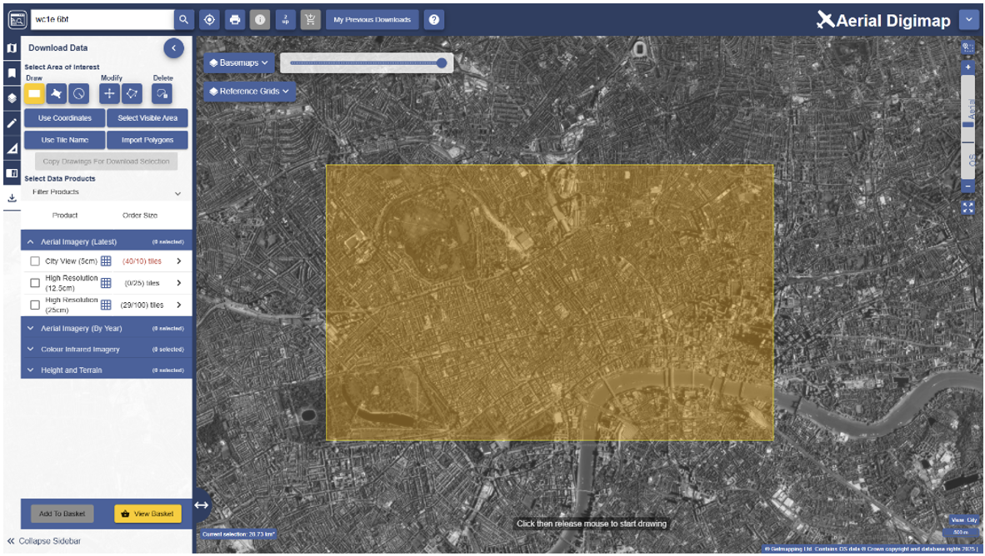The width and height of the screenshot is (985, 556).
Task: Click the locate me target icon
Action: point(209,19)
